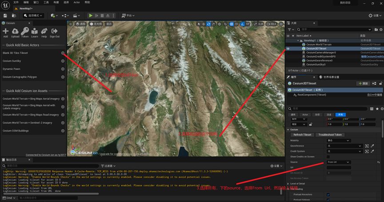
Task: Select the viewport select-objects tool
Action: (199, 24)
